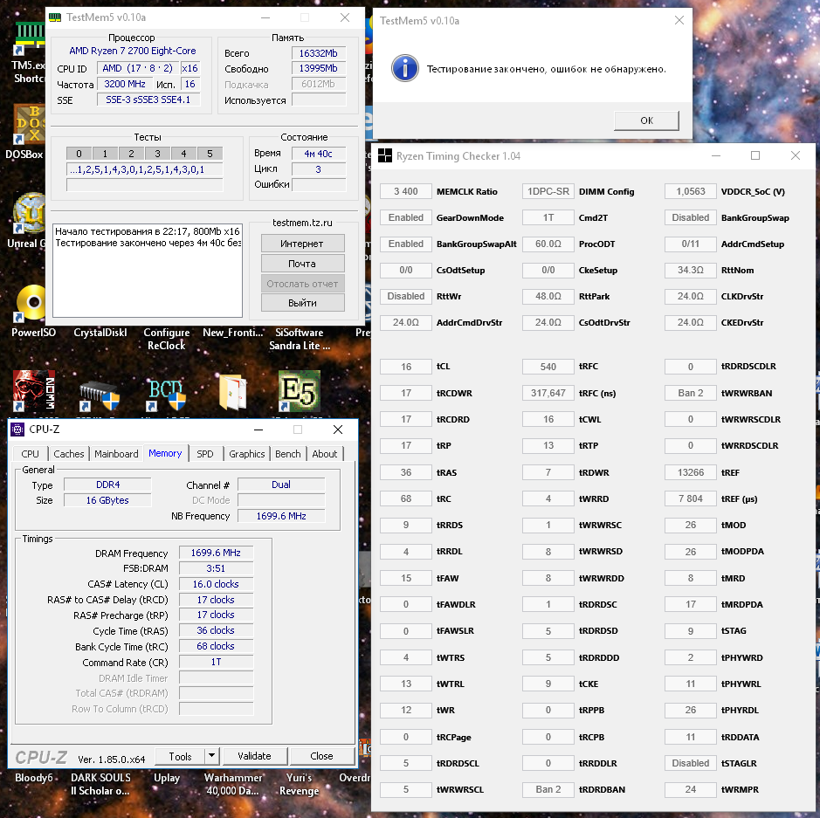The height and width of the screenshot is (818, 820).
Task: Open the About tab in CPU-Z
Action: click(324, 454)
